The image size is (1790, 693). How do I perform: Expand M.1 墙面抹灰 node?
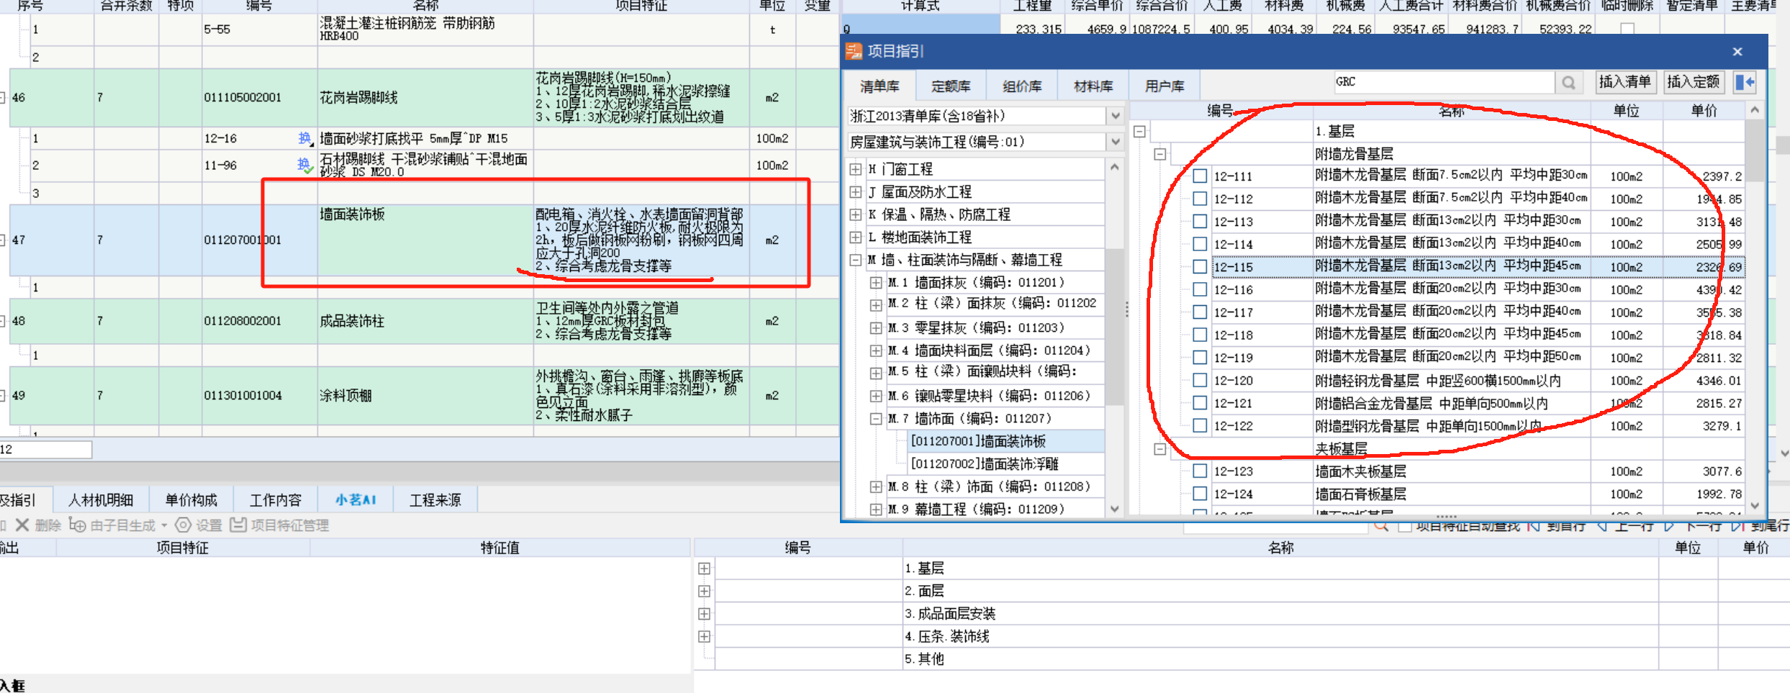pyautogui.click(x=876, y=283)
